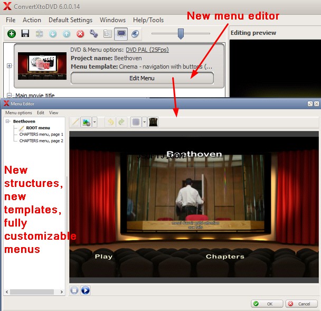Toggle the grid display icon
Viewport: 321px width, 311px height.
[x=136, y=122]
